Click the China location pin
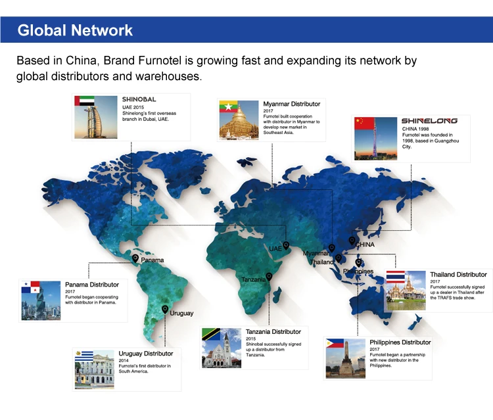The height and width of the screenshot is (420, 493). click(x=352, y=241)
